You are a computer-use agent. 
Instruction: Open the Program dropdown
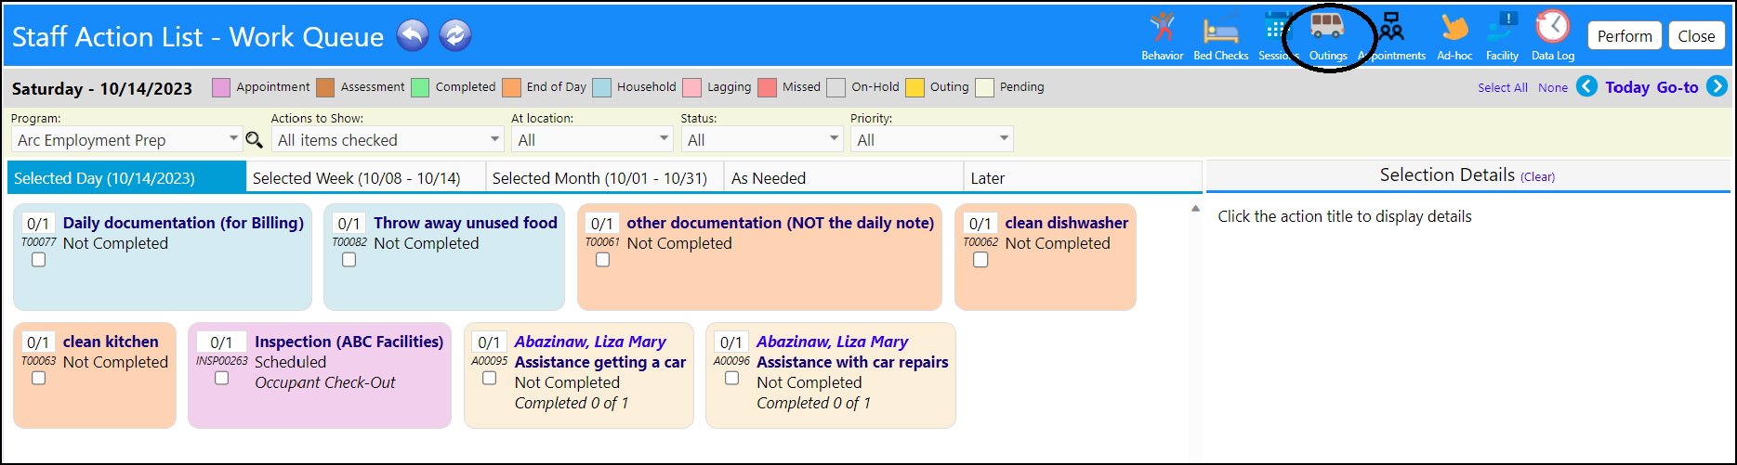click(x=127, y=139)
